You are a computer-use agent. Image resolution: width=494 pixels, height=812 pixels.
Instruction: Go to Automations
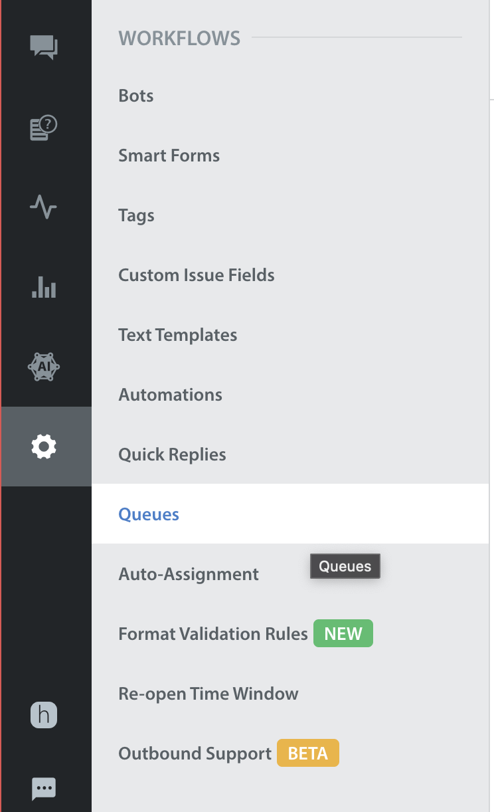(x=171, y=395)
